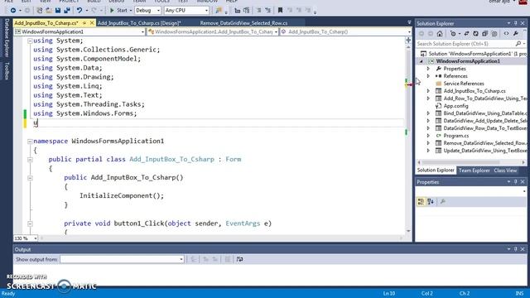Image resolution: width=530 pixels, height=298 pixels.
Task: Open the Toolbox side tab
Action: coord(7,71)
